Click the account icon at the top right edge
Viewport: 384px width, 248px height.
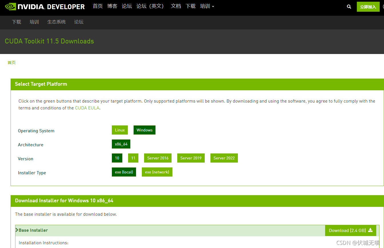pos(383,6)
